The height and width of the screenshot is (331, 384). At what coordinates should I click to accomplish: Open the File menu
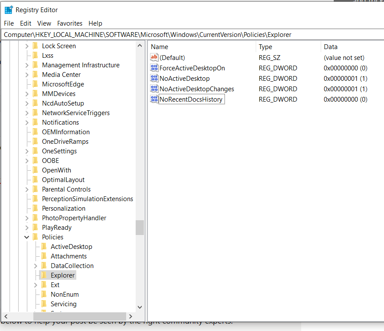pyautogui.click(x=9, y=23)
